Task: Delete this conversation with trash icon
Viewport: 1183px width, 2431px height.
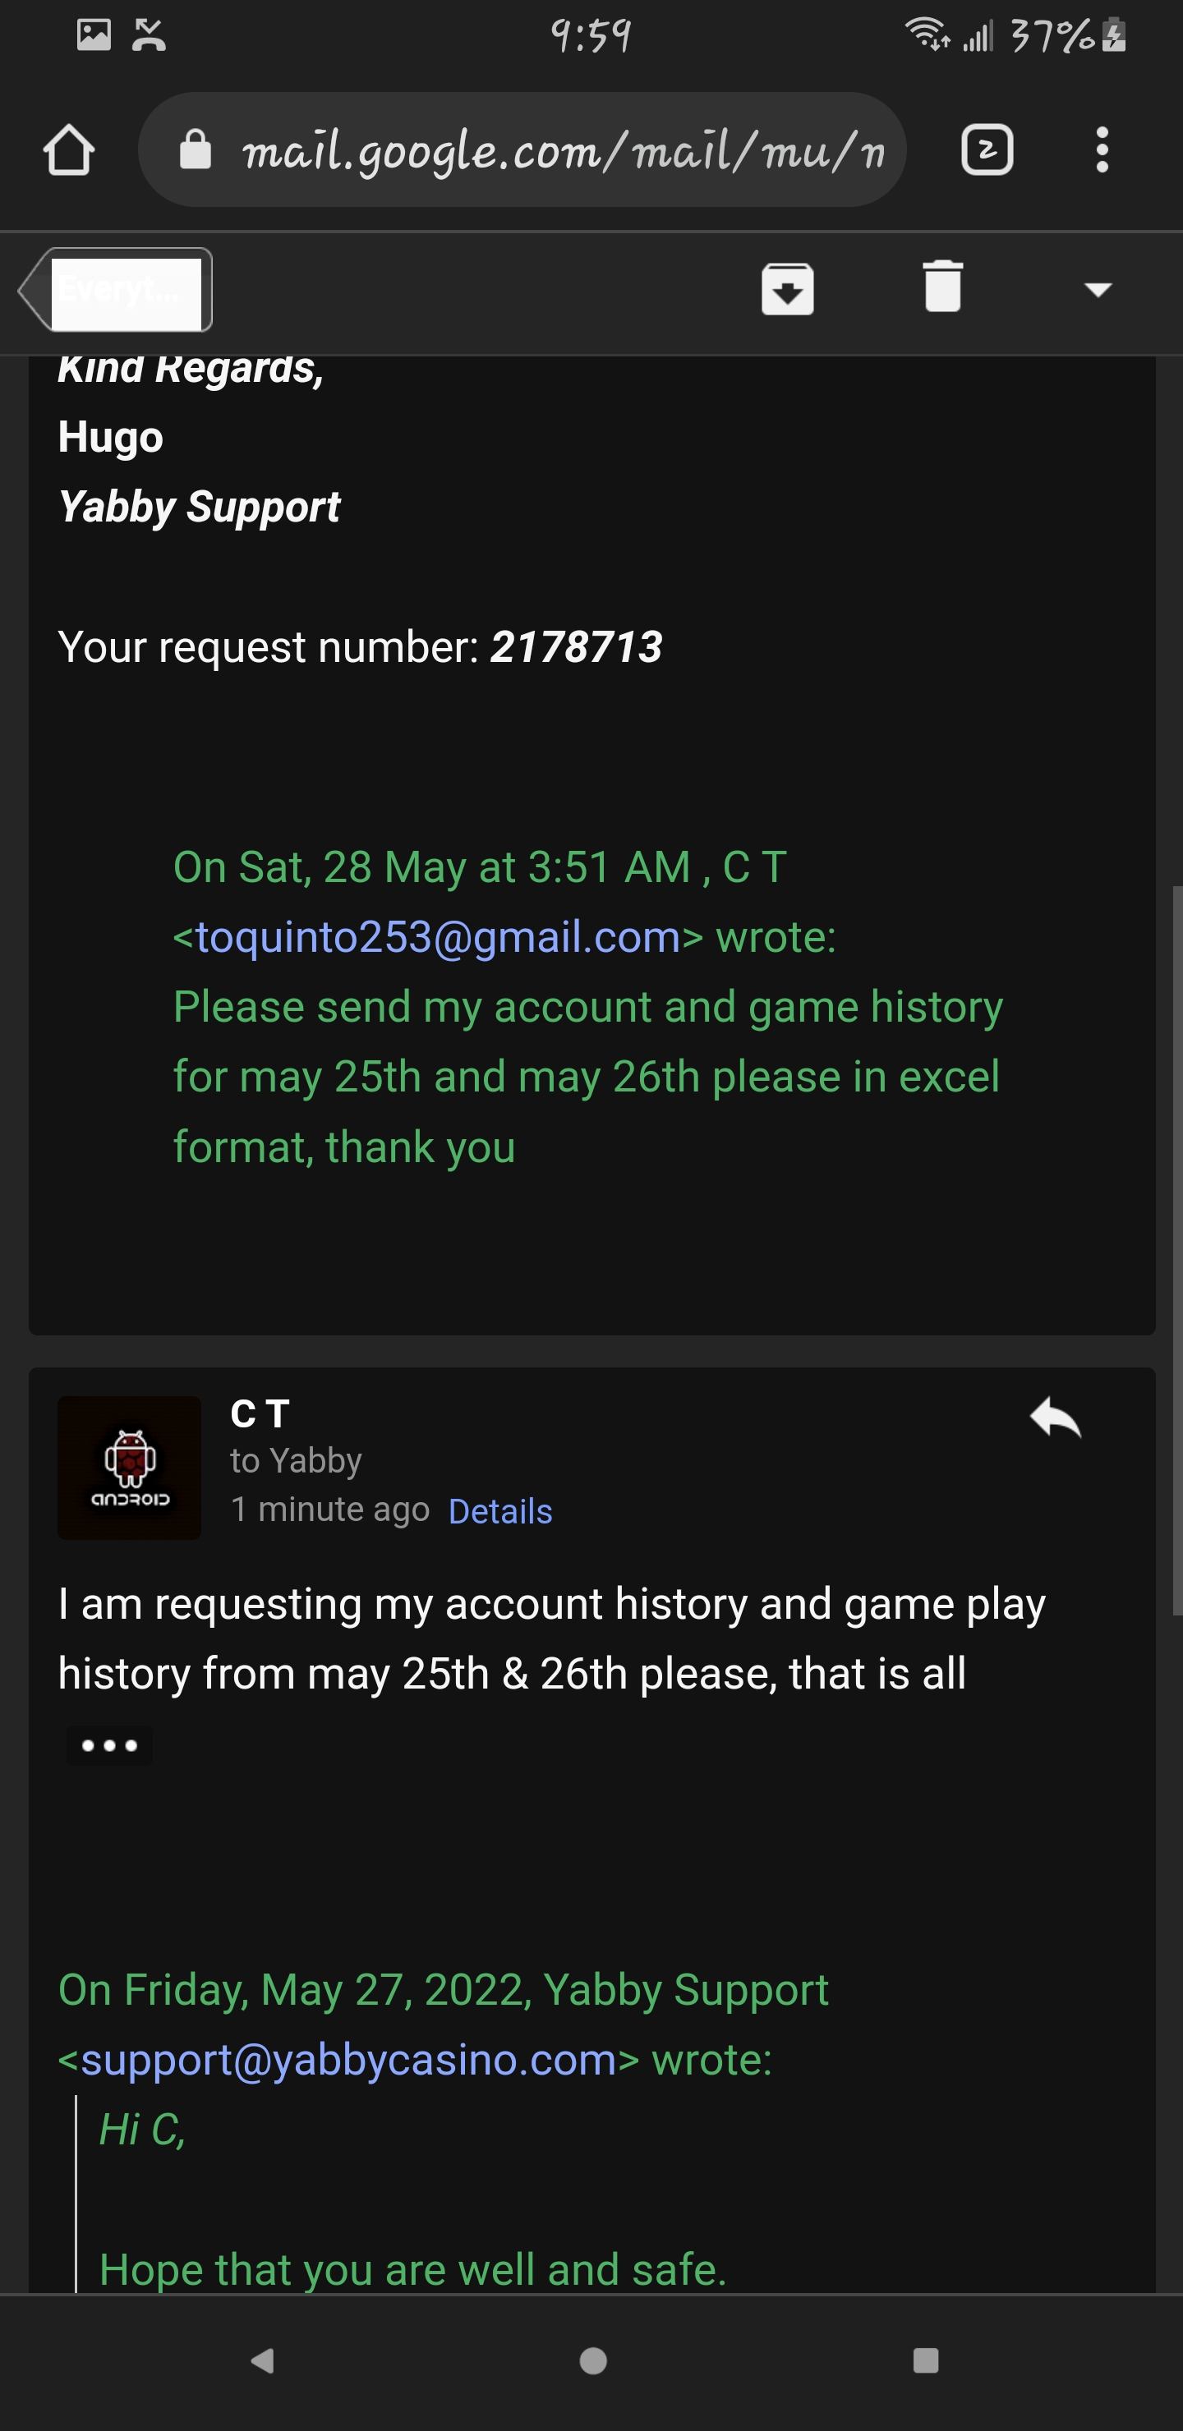Action: (x=942, y=286)
